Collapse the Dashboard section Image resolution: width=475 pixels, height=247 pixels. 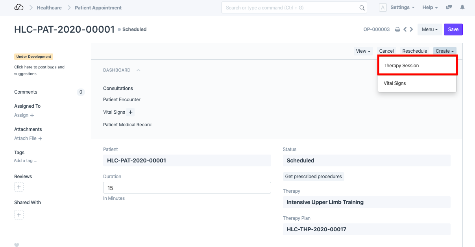click(138, 70)
